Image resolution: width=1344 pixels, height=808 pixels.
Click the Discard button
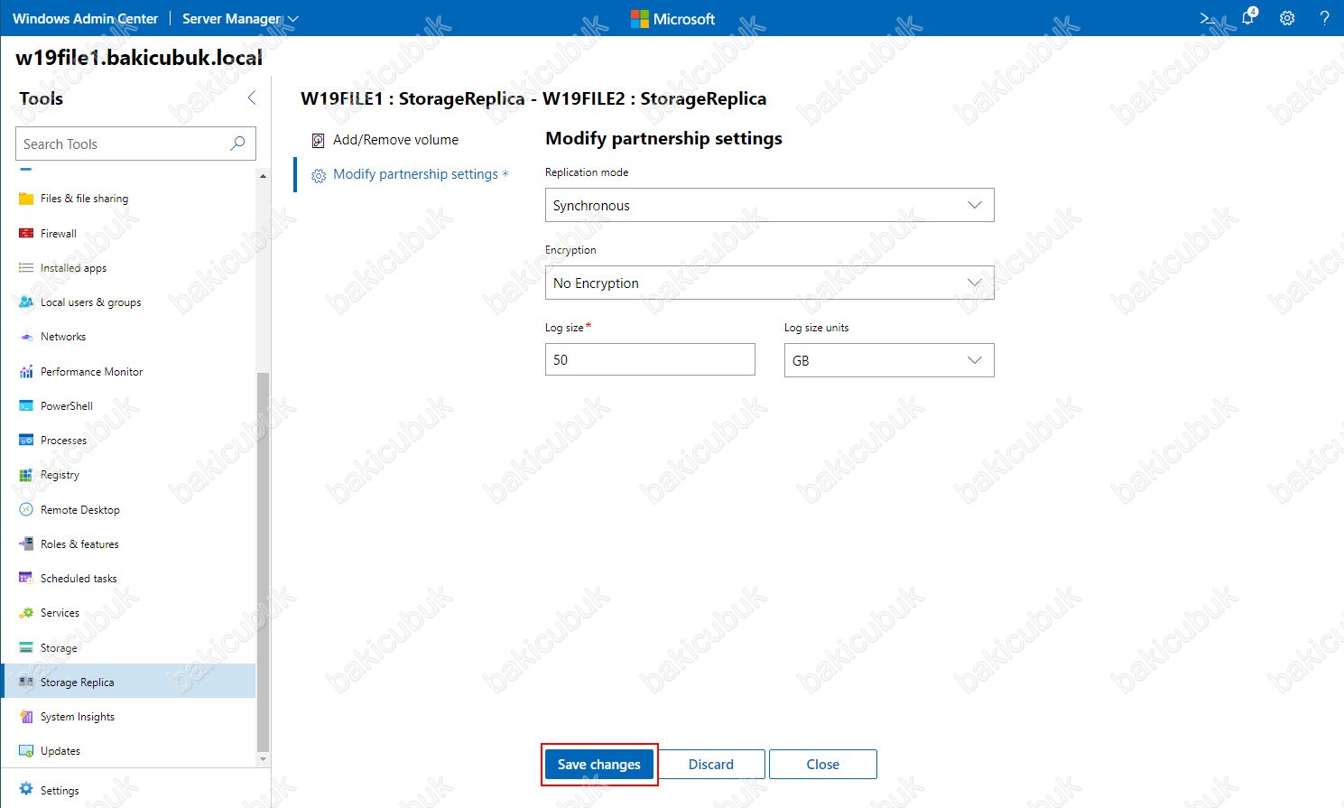(x=711, y=765)
